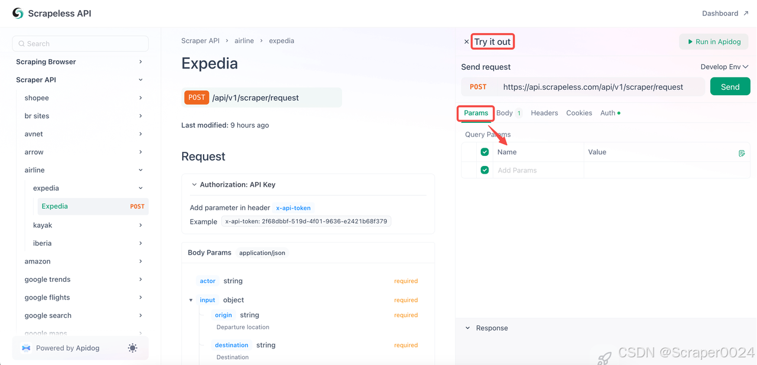
Task: Open Dashboard external link arrow icon
Action: pos(746,13)
